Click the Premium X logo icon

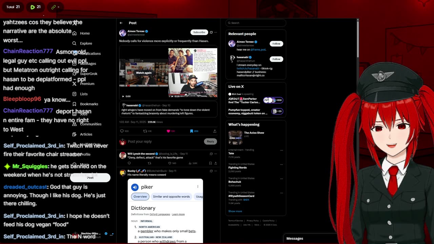coord(74,84)
